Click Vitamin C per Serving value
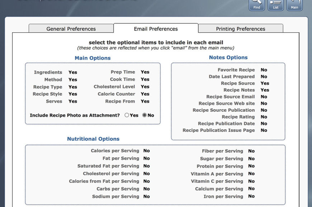This screenshot has height=207, width=312. click(x=251, y=181)
